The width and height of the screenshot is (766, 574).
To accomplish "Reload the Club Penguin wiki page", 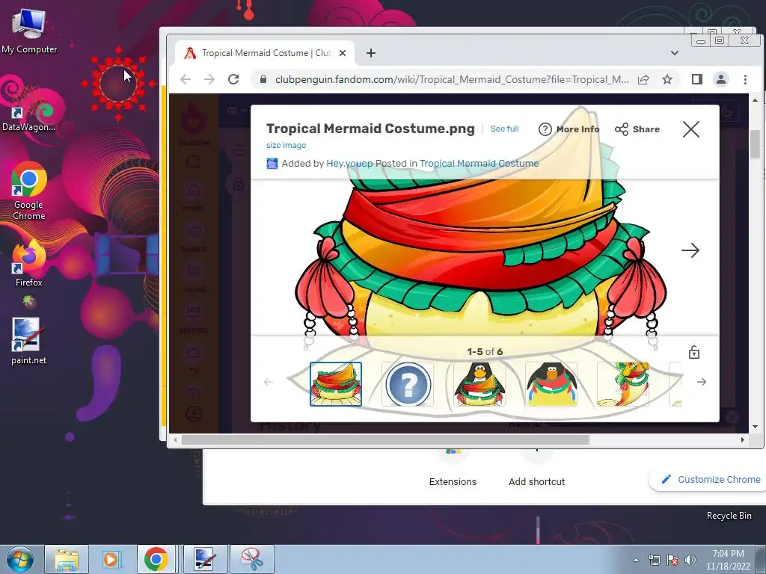I will [x=233, y=79].
